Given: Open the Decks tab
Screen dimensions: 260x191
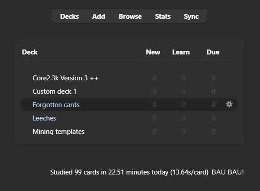Looking at the screenshot, I should click(69, 17).
